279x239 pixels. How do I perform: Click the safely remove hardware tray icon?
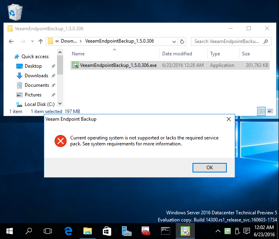point(237,231)
